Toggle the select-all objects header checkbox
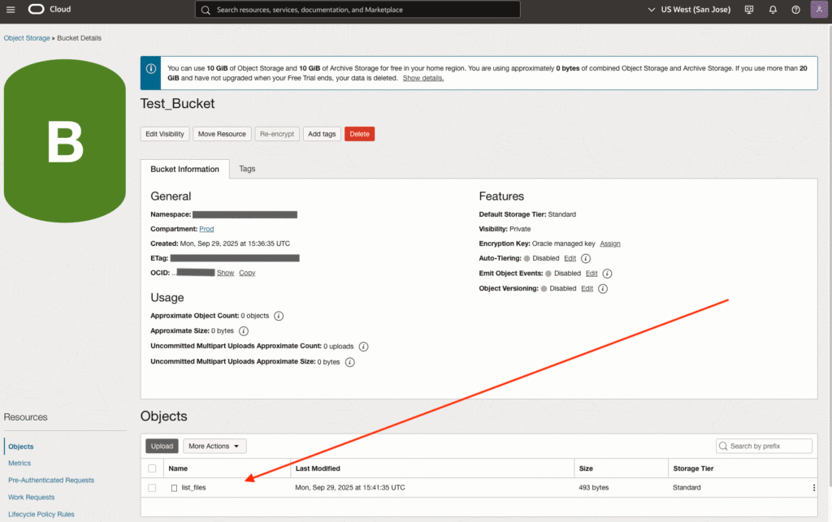 [x=152, y=468]
